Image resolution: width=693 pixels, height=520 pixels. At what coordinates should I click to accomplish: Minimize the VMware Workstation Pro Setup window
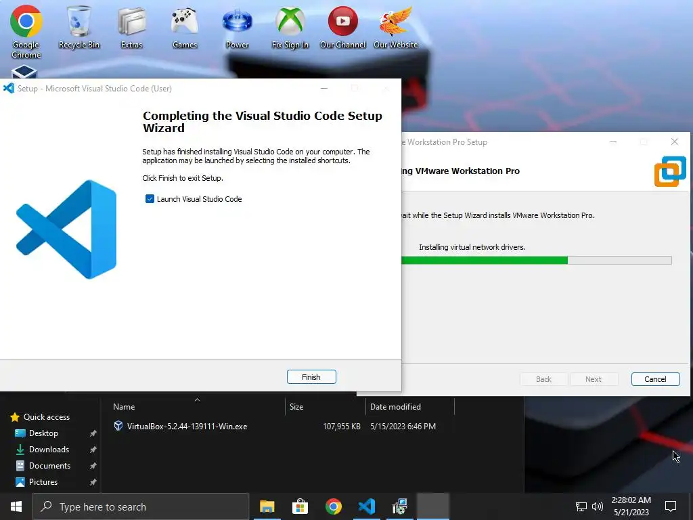pyautogui.click(x=613, y=142)
